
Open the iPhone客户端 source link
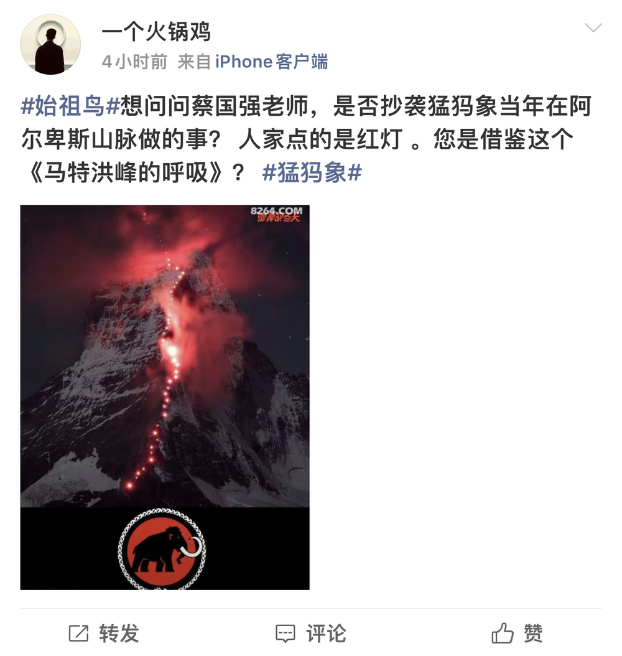(271, 62)
